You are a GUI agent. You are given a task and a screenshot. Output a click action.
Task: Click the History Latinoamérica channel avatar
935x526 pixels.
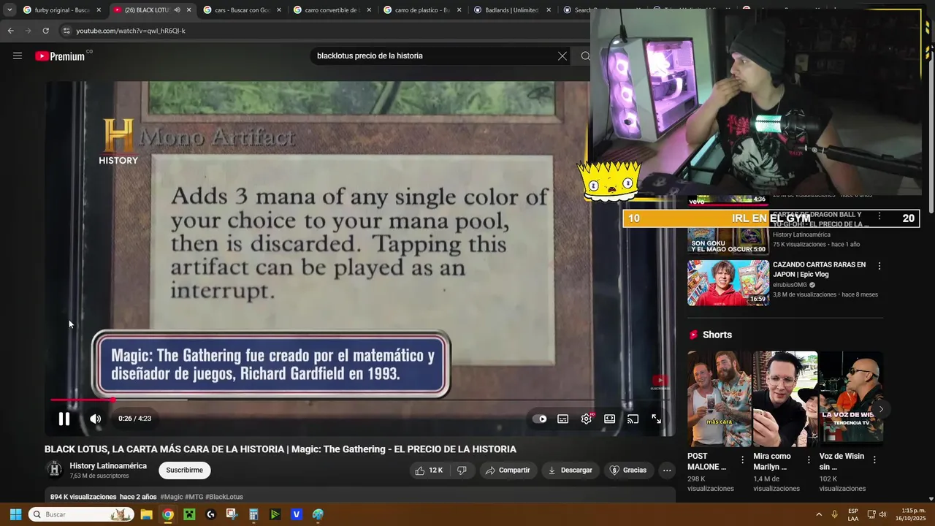coord(54,470)
